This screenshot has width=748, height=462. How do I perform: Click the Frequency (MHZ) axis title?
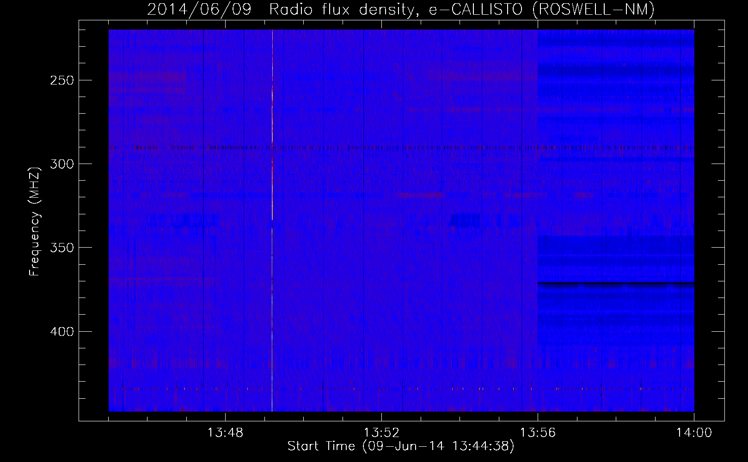[35, 222]
